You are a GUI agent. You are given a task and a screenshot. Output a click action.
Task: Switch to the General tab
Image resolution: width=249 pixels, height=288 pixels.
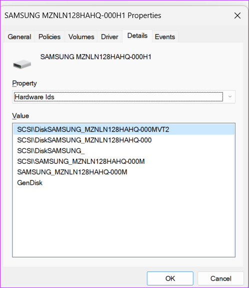19,37
